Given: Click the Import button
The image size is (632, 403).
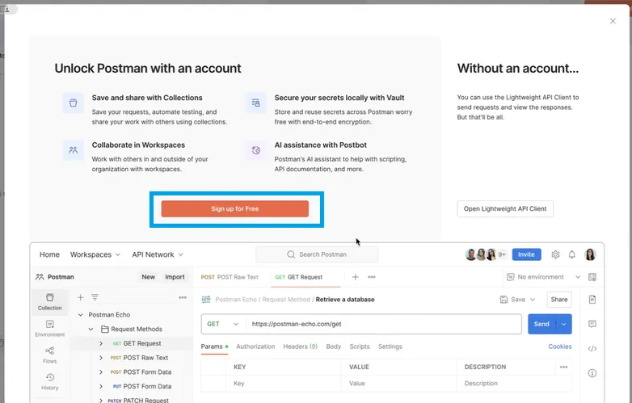Looking at the screenshot, I should tap(175, 277).
